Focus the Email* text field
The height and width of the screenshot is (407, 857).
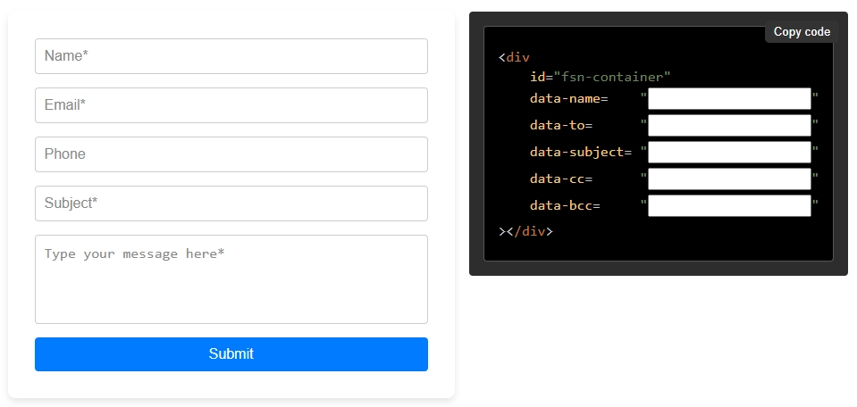231,105
